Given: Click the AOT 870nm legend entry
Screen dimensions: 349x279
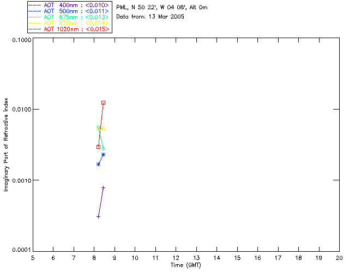Looking at the screenshot, I should pyautogui.click(x=69, y=23).
